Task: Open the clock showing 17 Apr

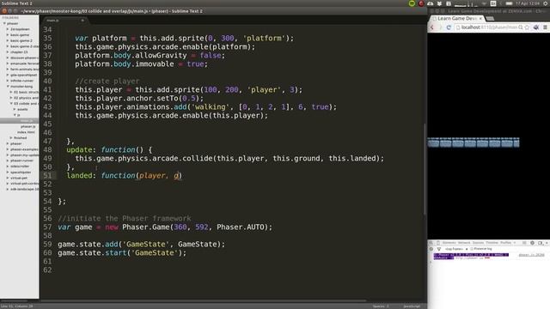Action: (x=528, y=3)
